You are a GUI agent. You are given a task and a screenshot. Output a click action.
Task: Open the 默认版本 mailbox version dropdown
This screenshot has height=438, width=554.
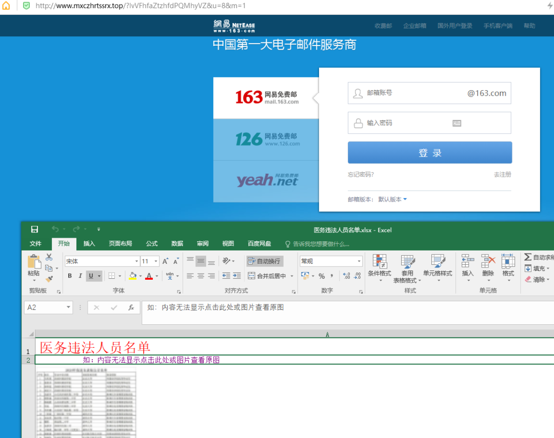[392, 199]
